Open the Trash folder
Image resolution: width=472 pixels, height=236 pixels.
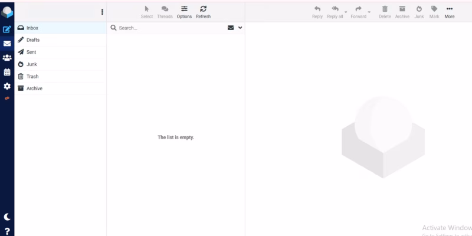(x=32, y=77)
